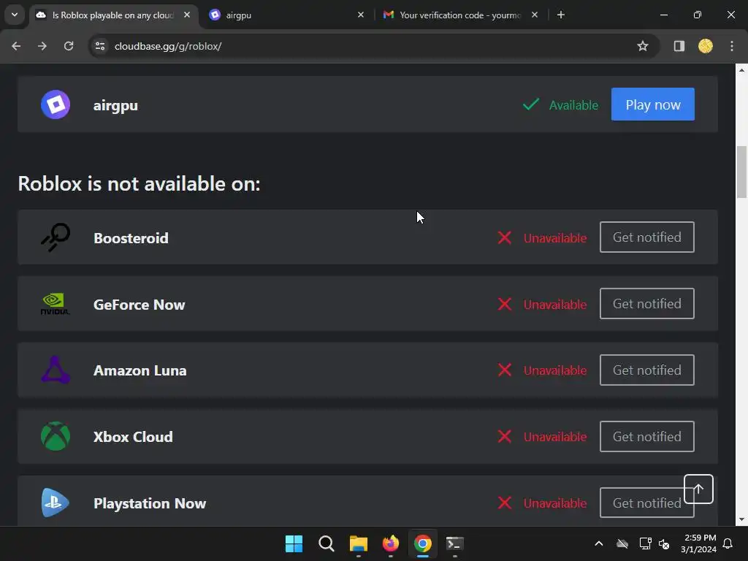
Task: Click Play now for airgpu
Action: pos(652,104)
